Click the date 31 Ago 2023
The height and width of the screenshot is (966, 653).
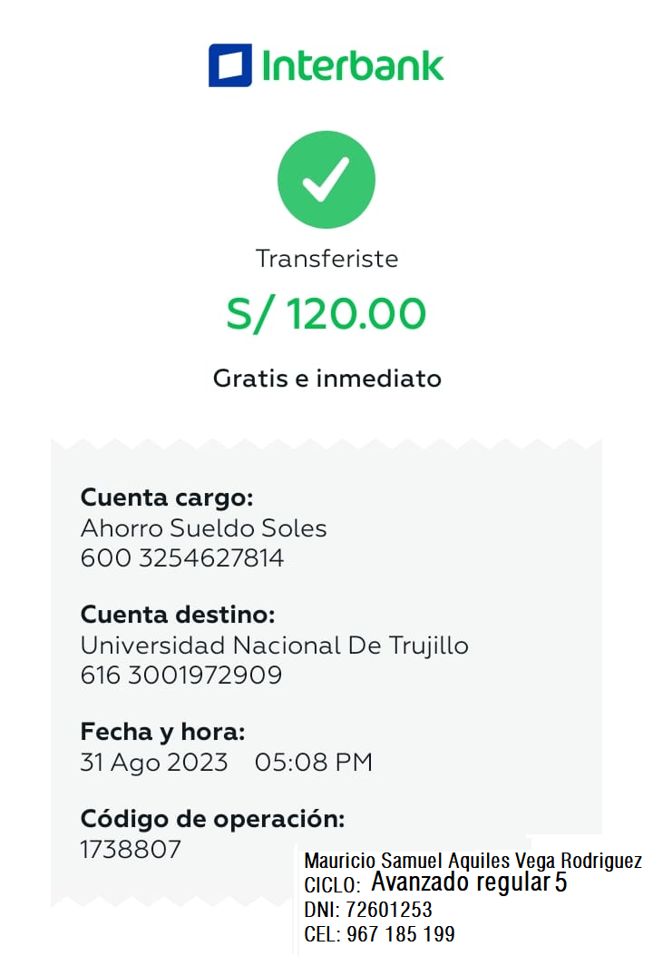[154, 763]
